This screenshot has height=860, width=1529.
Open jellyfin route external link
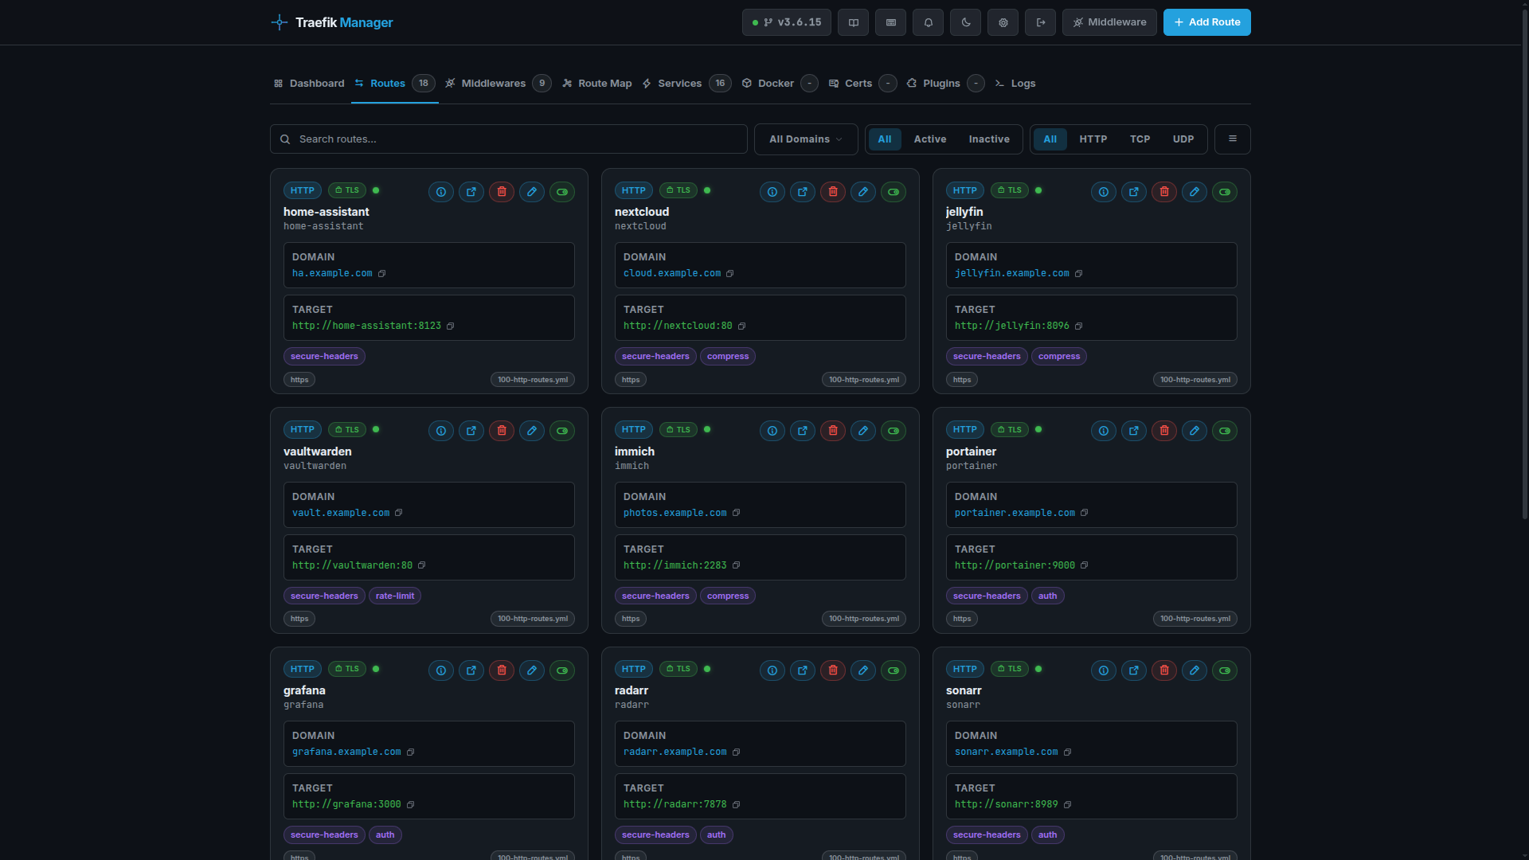(1134, 192)
